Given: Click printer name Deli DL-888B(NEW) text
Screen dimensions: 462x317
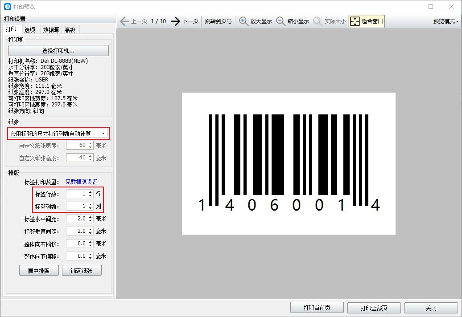Looking at the screenshot, I should (x=64, y=61).
